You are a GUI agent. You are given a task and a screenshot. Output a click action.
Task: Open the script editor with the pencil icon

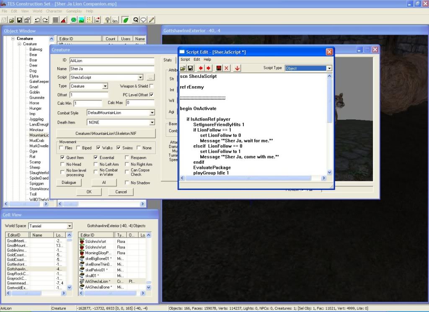[x=151, y=20]
